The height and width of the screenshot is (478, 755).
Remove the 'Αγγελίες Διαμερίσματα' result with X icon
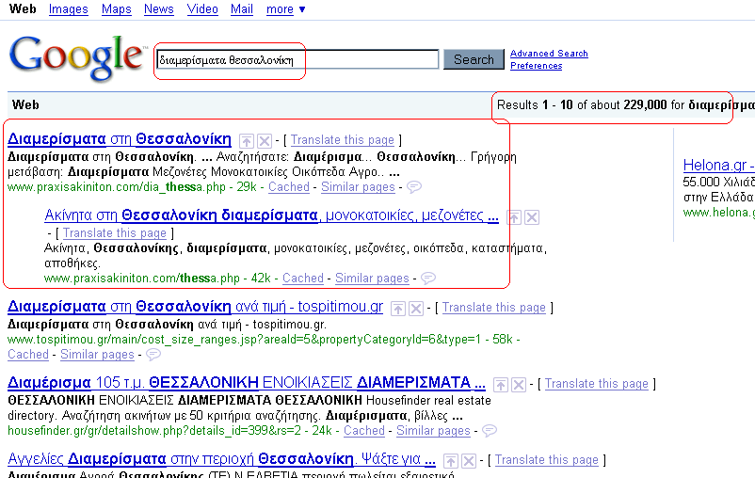tap(469, 460)
